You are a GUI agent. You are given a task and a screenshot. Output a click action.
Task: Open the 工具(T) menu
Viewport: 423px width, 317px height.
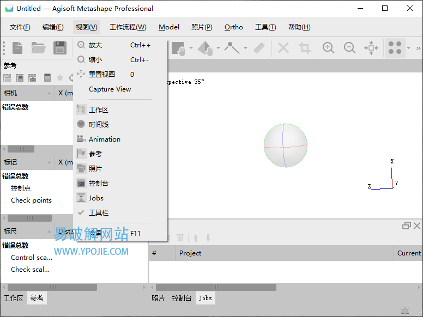(x=265, y=27)
